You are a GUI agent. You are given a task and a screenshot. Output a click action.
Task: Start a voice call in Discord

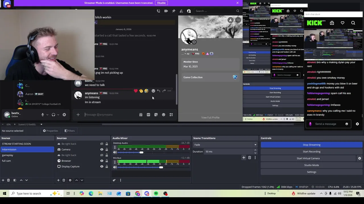158,11
